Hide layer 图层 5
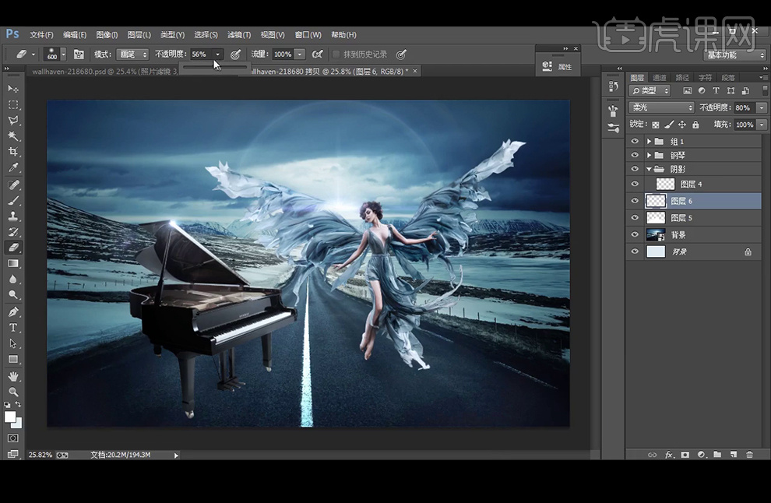Screen dimensions: 771x503 tap(635, 217)
